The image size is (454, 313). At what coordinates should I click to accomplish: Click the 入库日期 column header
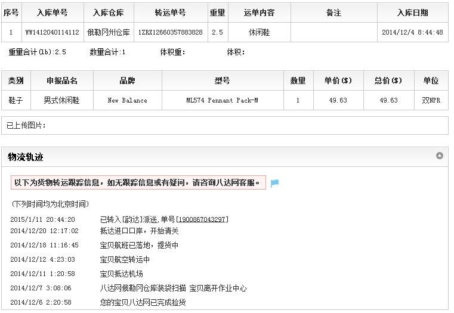tap(413, 13)
